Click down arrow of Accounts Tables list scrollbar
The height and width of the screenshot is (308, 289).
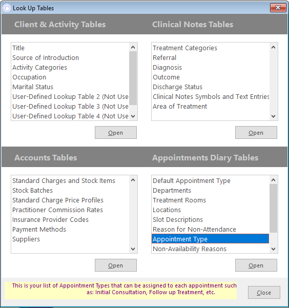click(133, 249)
